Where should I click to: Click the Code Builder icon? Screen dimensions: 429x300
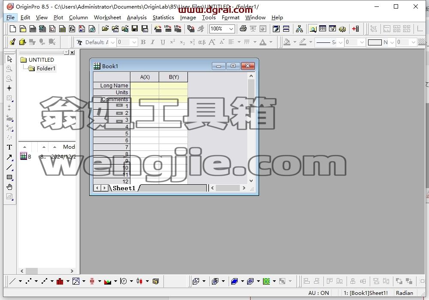(332, 29)
